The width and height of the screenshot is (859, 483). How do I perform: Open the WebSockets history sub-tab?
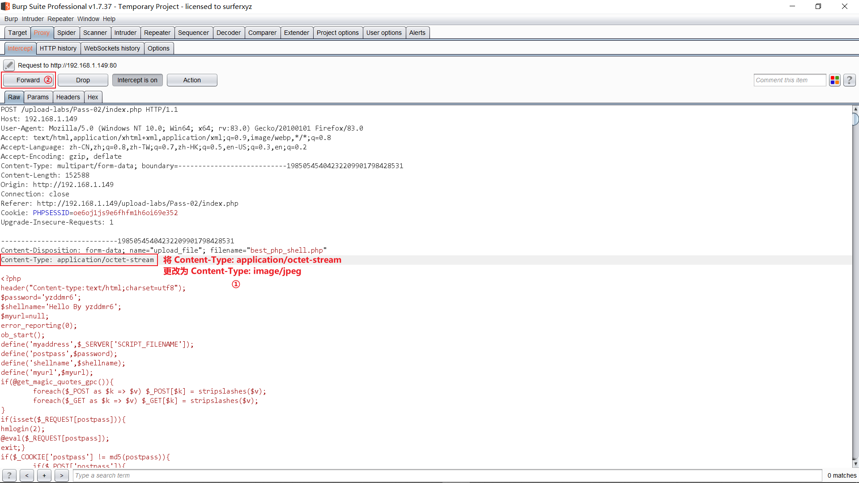click(x=112, y=48)
